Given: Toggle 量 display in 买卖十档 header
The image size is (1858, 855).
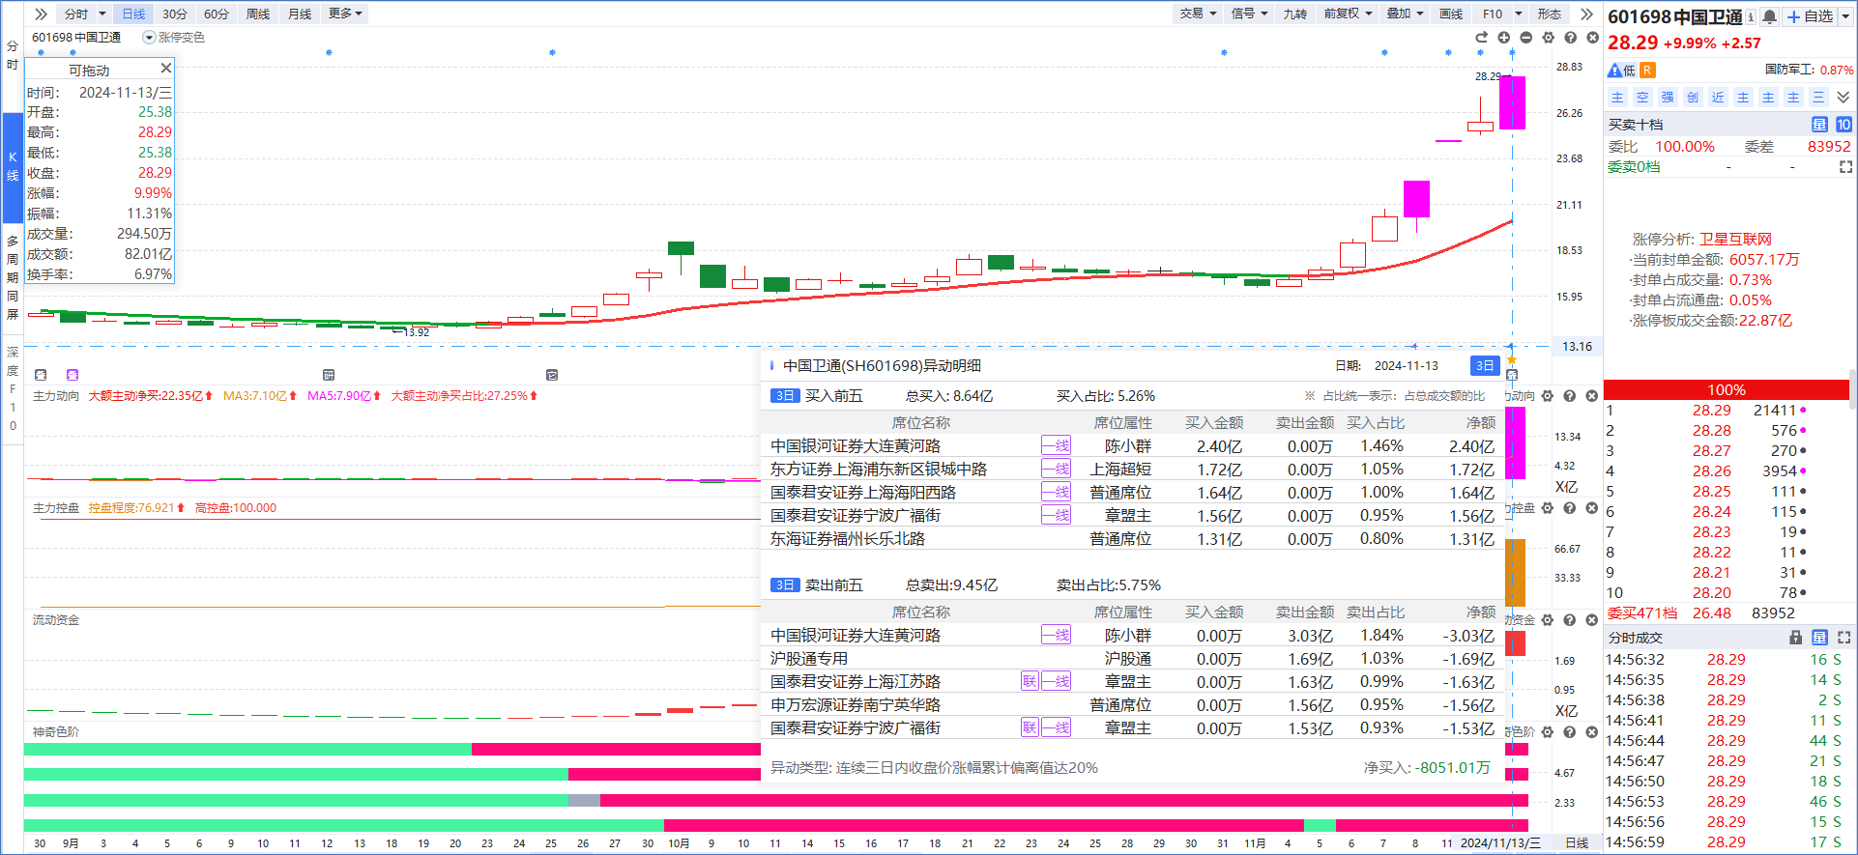Looking at the screenshot, I should (1819, 125).
